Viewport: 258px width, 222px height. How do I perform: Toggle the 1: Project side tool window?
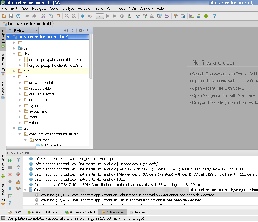tap(3, 39)
